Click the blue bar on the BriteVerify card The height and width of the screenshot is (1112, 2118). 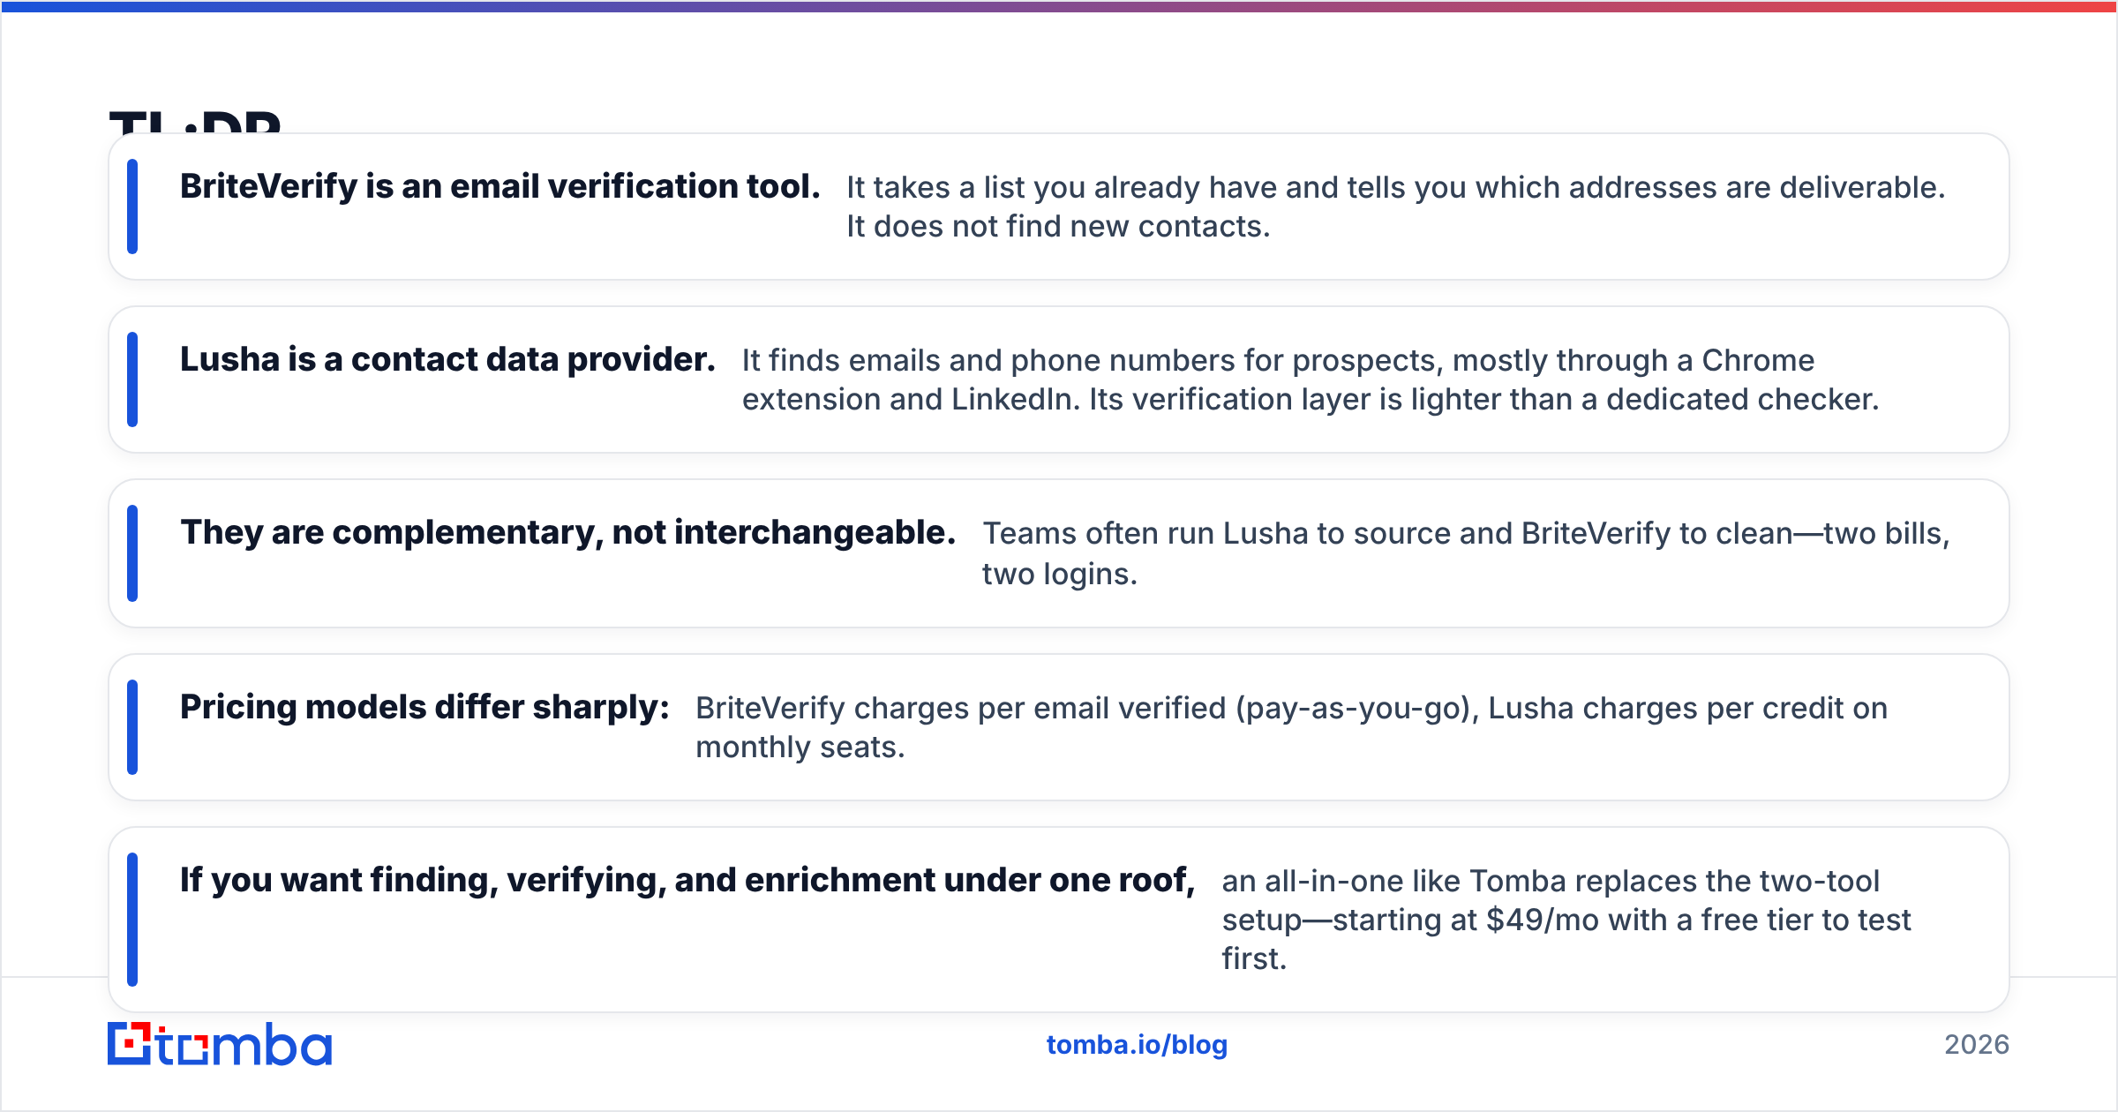coord(132,207)
